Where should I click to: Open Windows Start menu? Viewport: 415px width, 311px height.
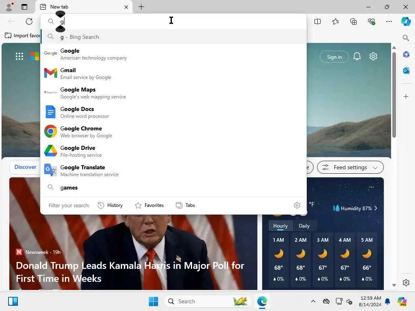(153, 301)
